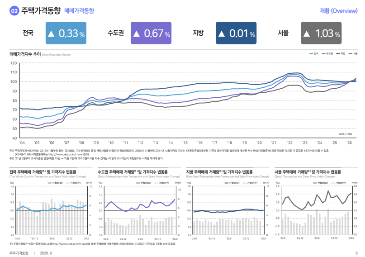Select the 매매가격동향 subtitle
This screenshot has width=365, height=257.
[x=79, y=11]
